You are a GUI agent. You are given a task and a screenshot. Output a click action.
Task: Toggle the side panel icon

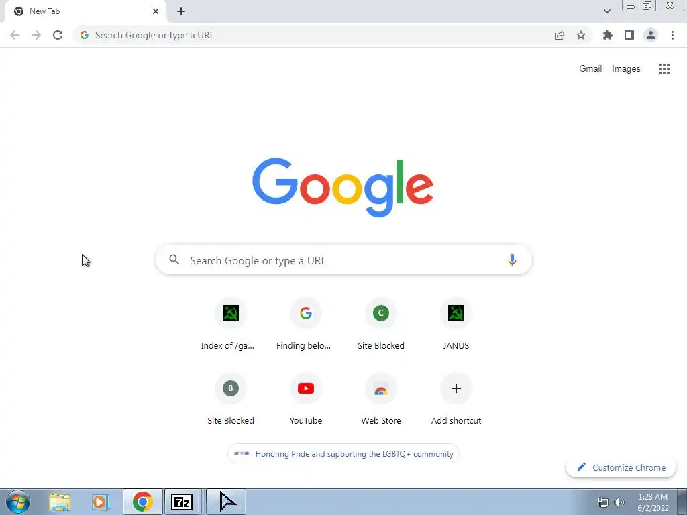tap(629, 35)
